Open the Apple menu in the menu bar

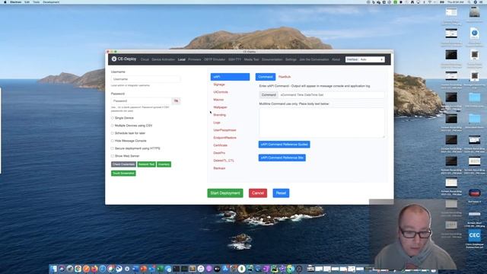(5, 2)
